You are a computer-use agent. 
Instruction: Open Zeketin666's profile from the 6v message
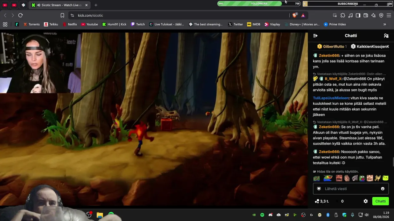[329, 127]
